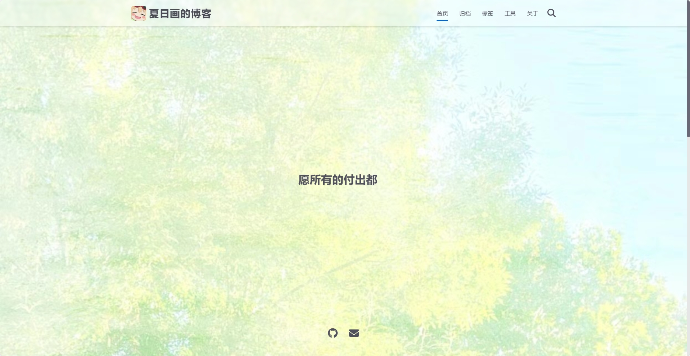Click the email envelope icon
Viewport: 690px width, 356px height.
point(354,333)
